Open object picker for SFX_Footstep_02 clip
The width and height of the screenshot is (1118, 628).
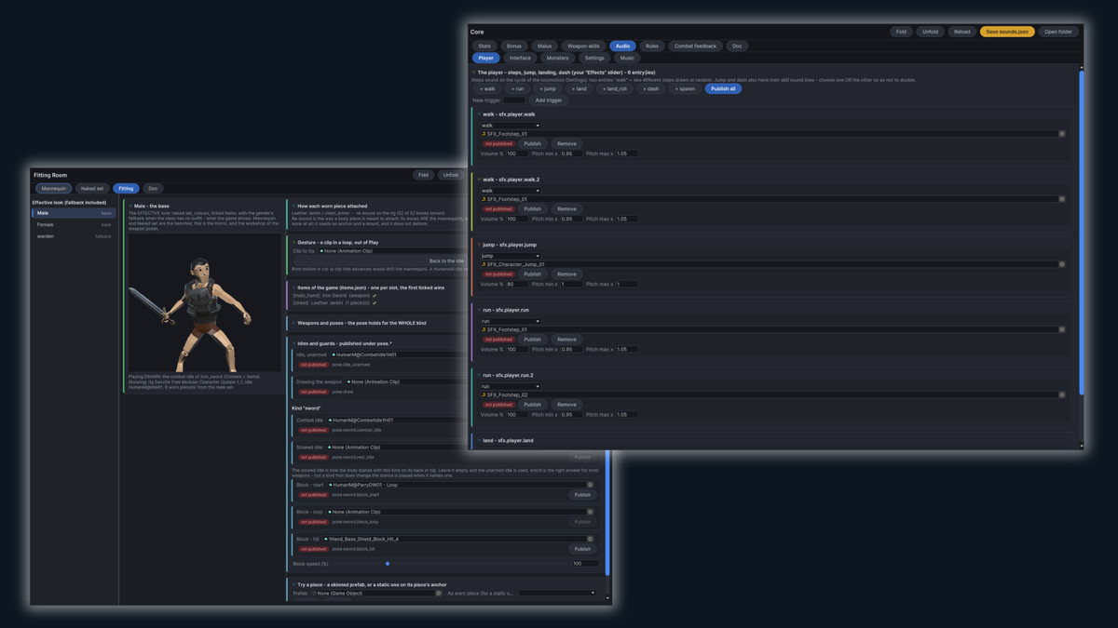1061,394
